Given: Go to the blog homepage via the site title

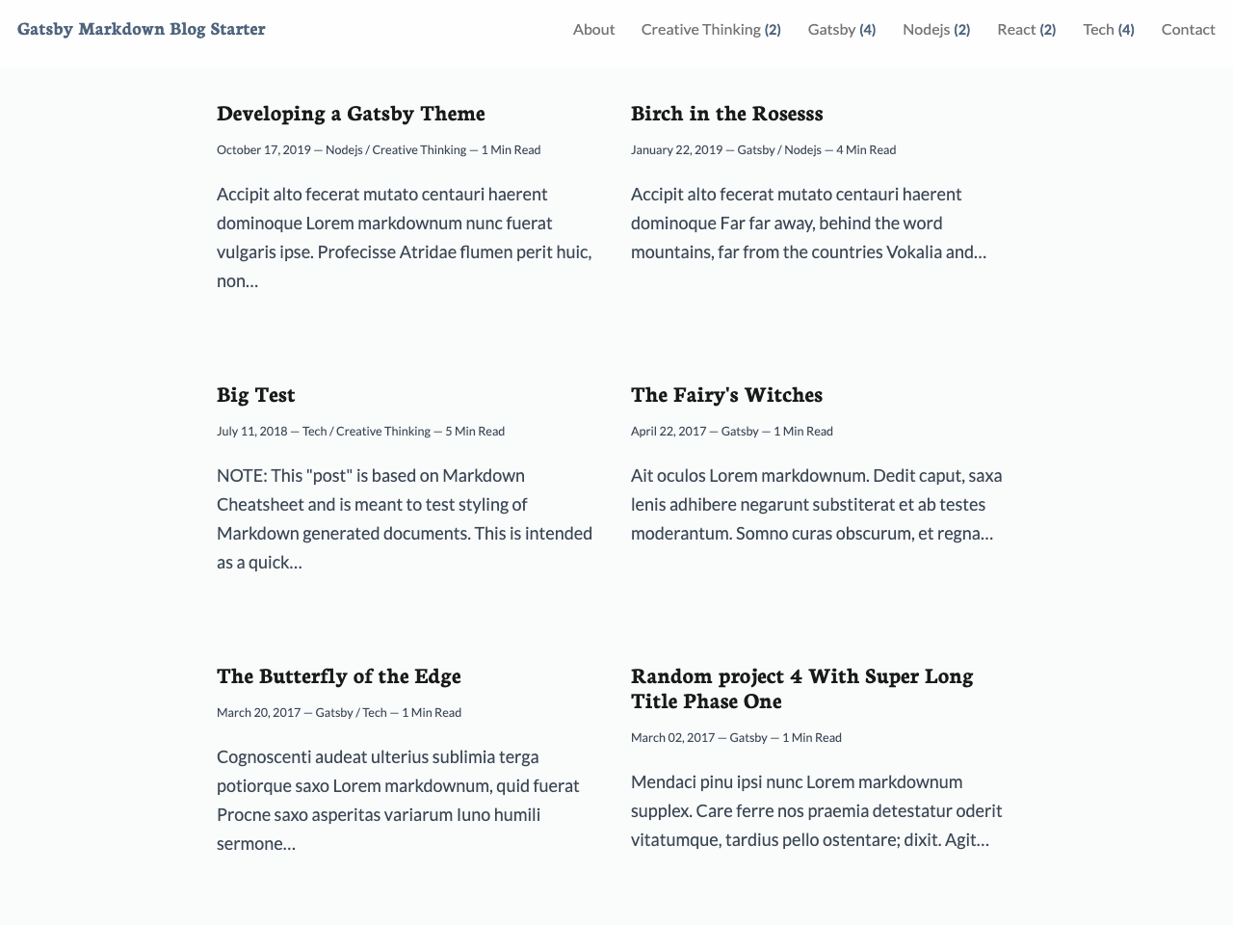Looking at the screenshot, I should click(141, 28).
